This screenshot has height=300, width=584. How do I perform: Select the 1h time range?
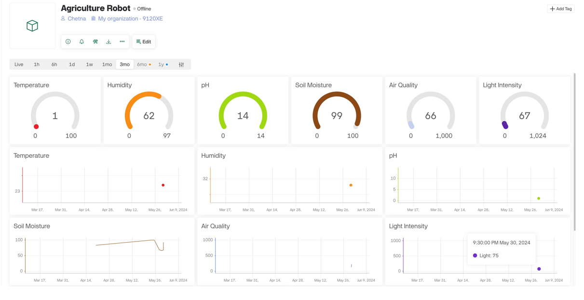point(37,65)
